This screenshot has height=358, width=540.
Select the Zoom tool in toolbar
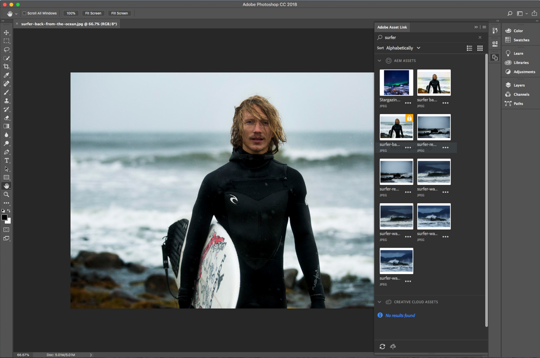(7, 194)
